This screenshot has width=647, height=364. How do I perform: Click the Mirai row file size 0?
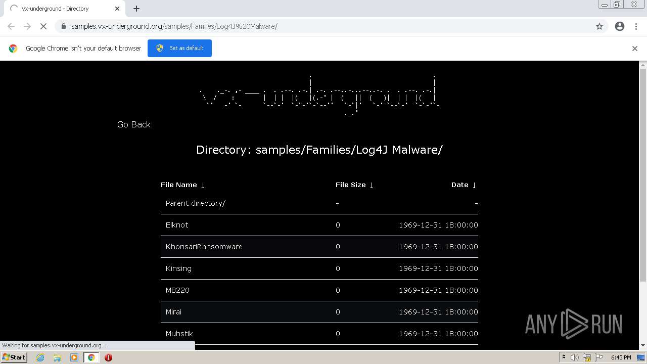click(x=338, y=312)
